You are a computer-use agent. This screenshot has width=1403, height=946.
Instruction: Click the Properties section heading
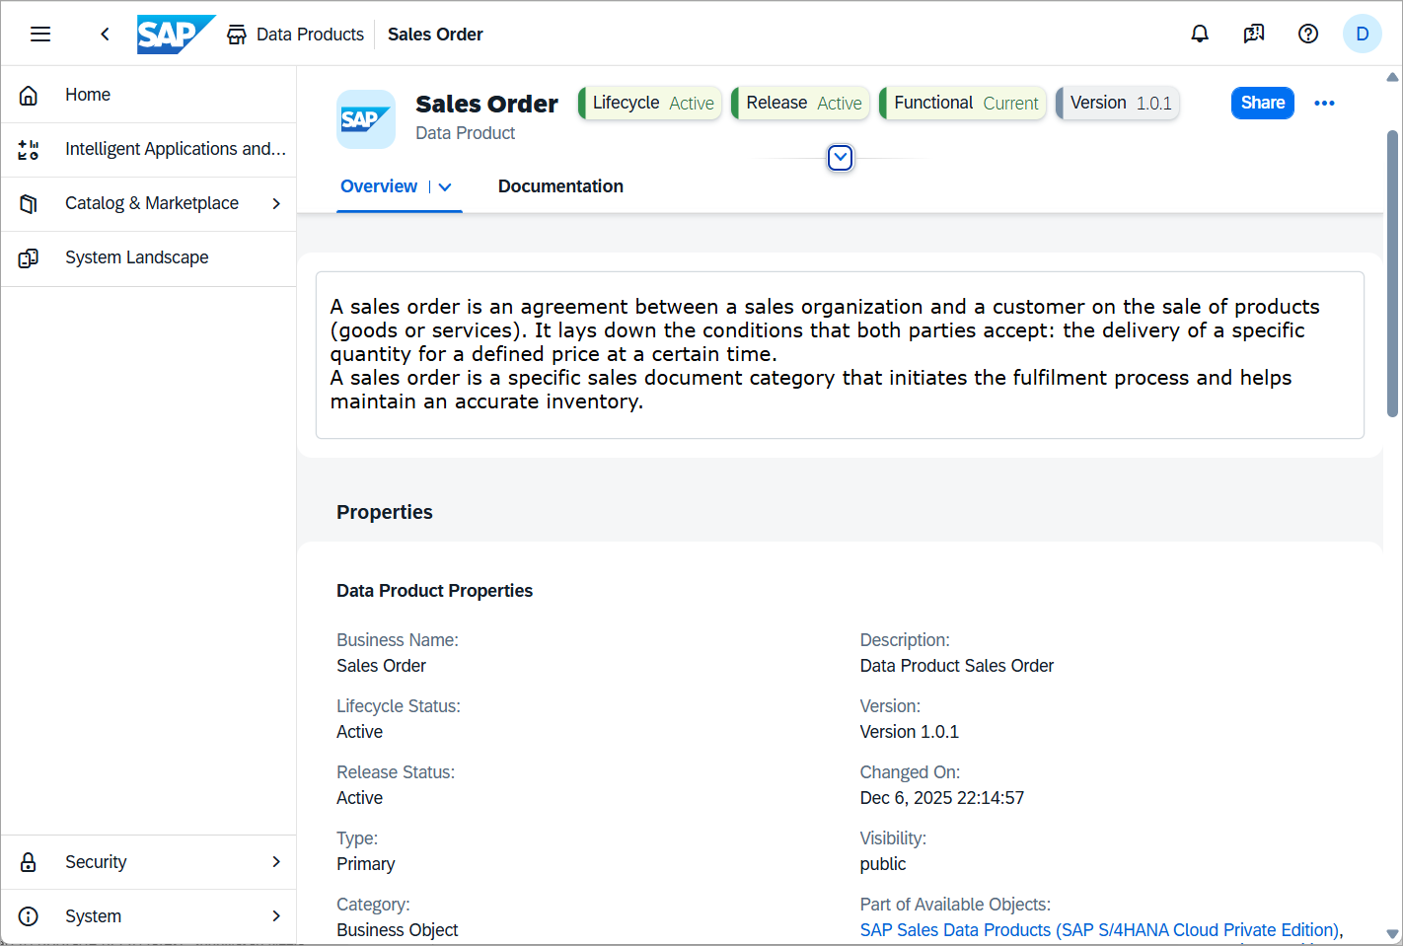click(x=385, y=512)
